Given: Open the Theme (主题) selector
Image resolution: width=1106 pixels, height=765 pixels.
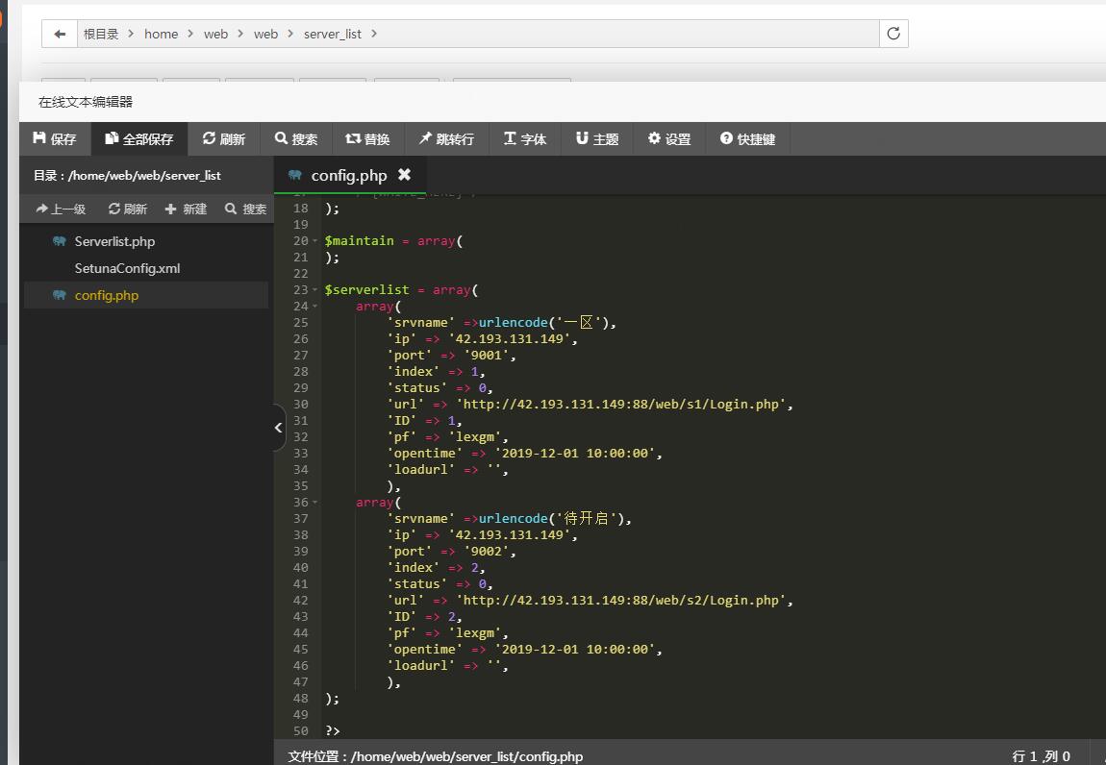Looking at the screenshot, I should (x=597, y=139).
